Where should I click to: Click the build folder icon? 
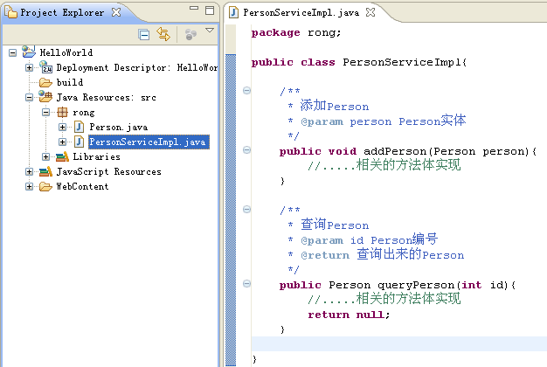[45, 83]
